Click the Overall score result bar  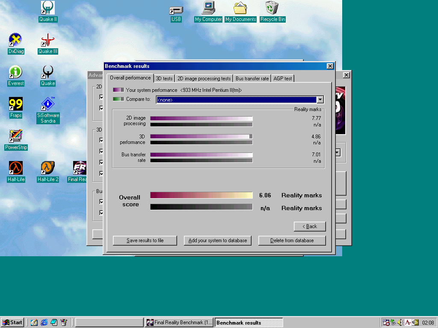coord(201,195)
